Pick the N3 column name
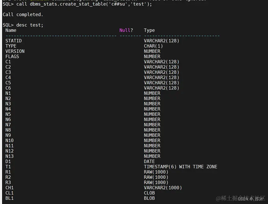 coord(8,104)
